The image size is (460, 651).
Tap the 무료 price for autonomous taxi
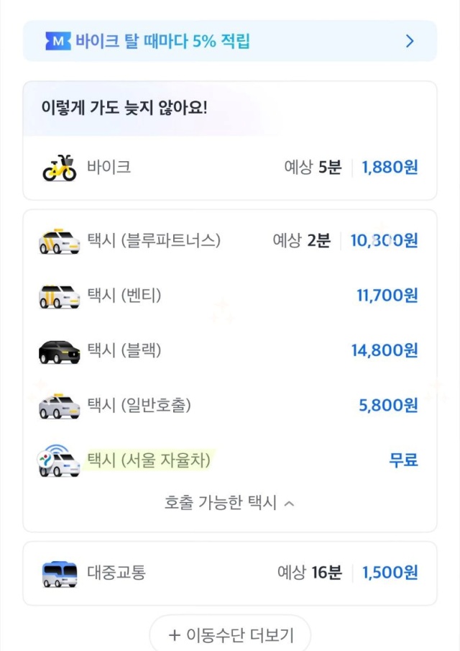click(403, 460)
